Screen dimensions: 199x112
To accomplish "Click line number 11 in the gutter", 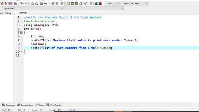I will click(x=18, y=55).
